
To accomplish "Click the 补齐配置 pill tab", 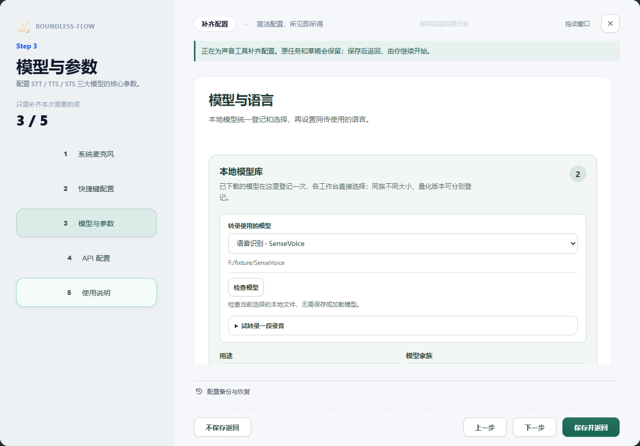I will pyautogui.click(x=215, y=24).
